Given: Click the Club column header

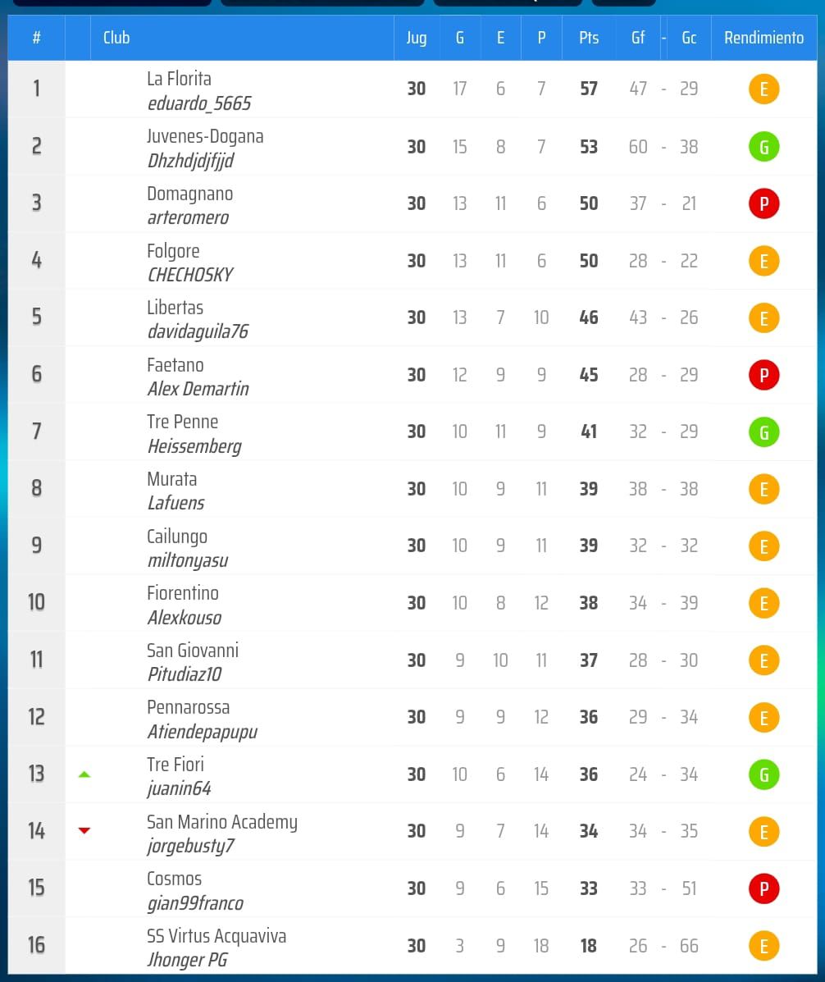Looking at the screenshot, I should click(x=116, y=38).
